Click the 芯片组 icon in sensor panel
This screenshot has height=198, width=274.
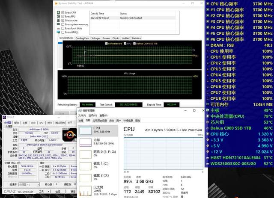click(208, 122)
